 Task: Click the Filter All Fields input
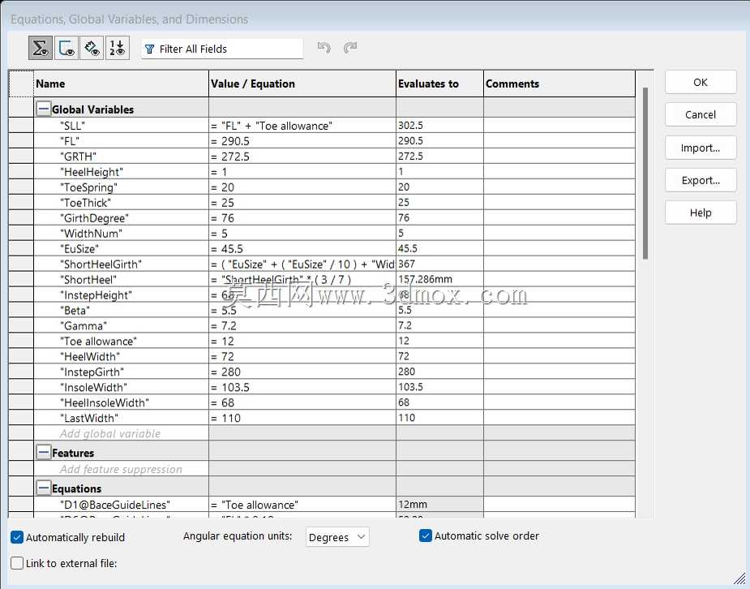pos(222,49)
